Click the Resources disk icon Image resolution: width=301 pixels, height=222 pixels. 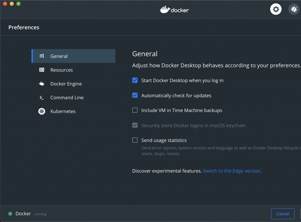(x=42, y=70)
